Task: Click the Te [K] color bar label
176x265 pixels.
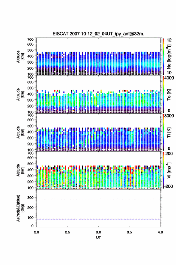Action: [169, 95]
